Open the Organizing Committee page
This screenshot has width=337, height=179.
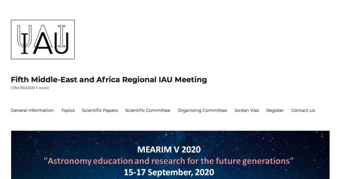point(202,111)
